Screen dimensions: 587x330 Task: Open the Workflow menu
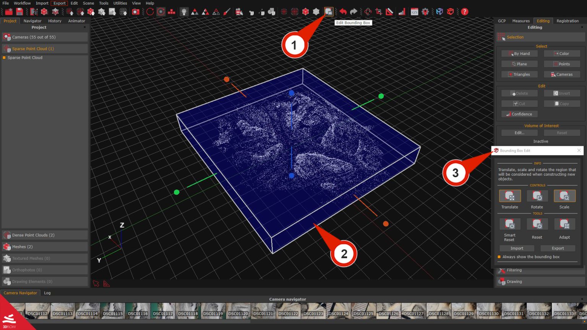click(22, 3)
